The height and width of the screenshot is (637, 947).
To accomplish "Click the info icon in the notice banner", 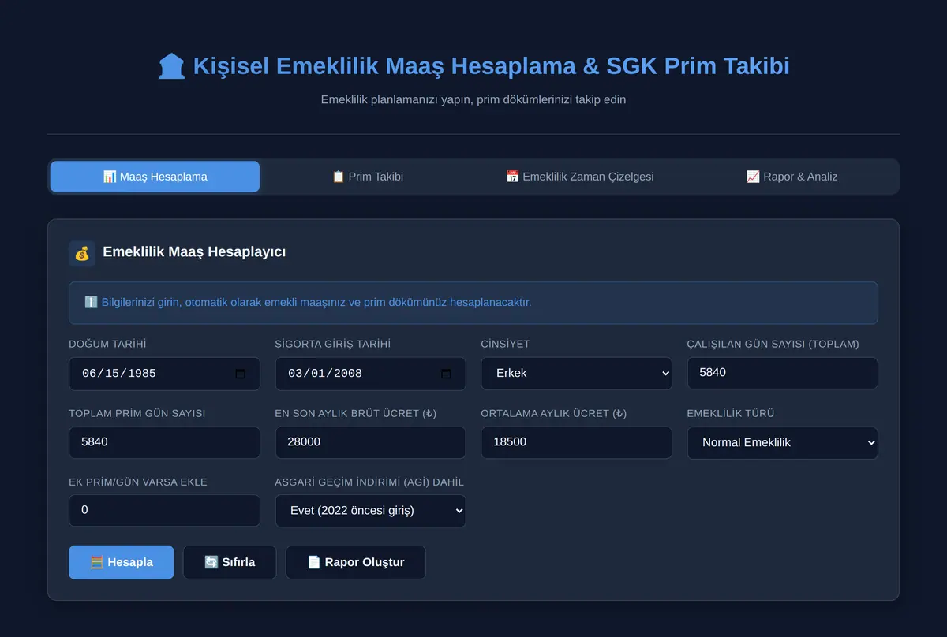I will 91,303.
